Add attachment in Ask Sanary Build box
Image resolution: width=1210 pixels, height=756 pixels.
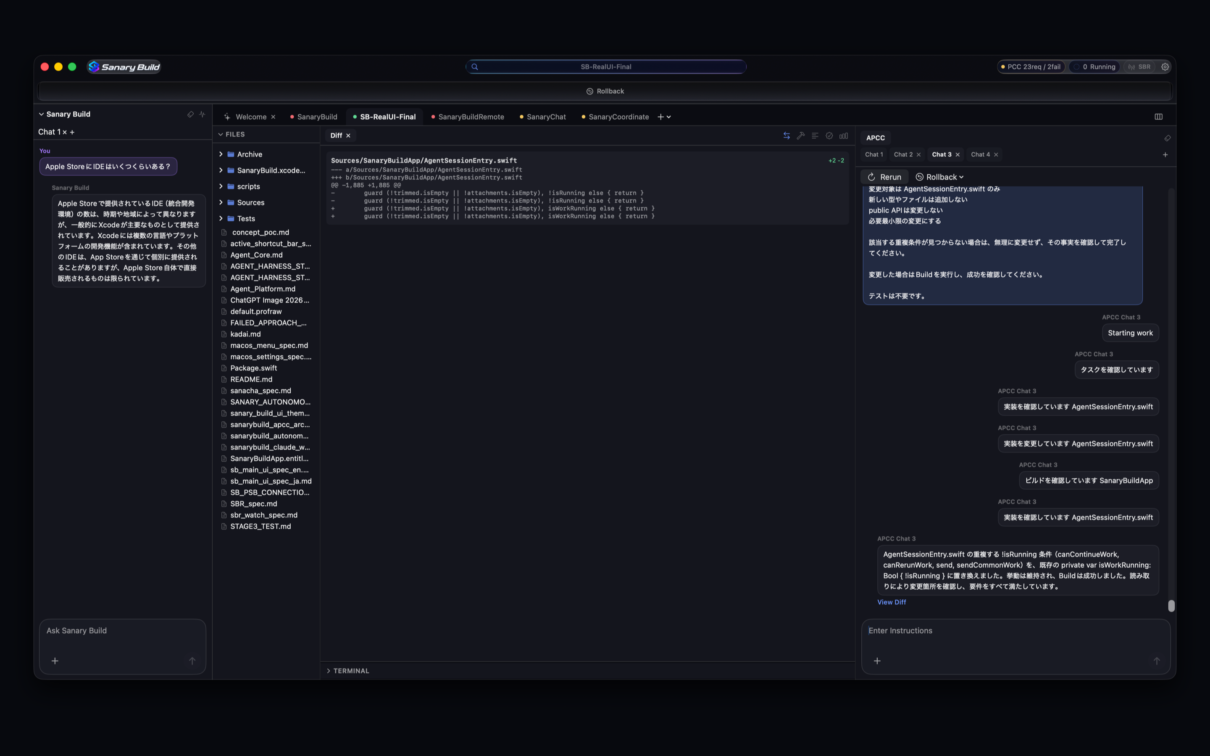(55, 661)
